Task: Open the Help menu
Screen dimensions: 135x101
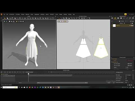Action: [74, 14]
